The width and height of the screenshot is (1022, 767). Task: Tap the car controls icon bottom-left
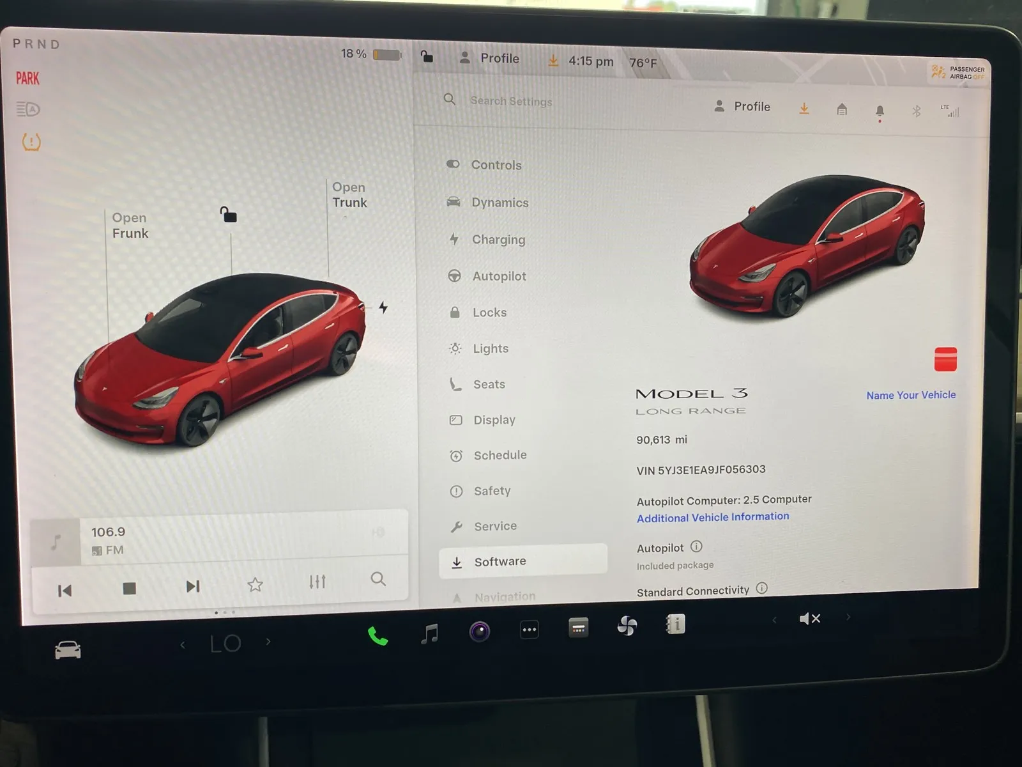coord(68,650)
